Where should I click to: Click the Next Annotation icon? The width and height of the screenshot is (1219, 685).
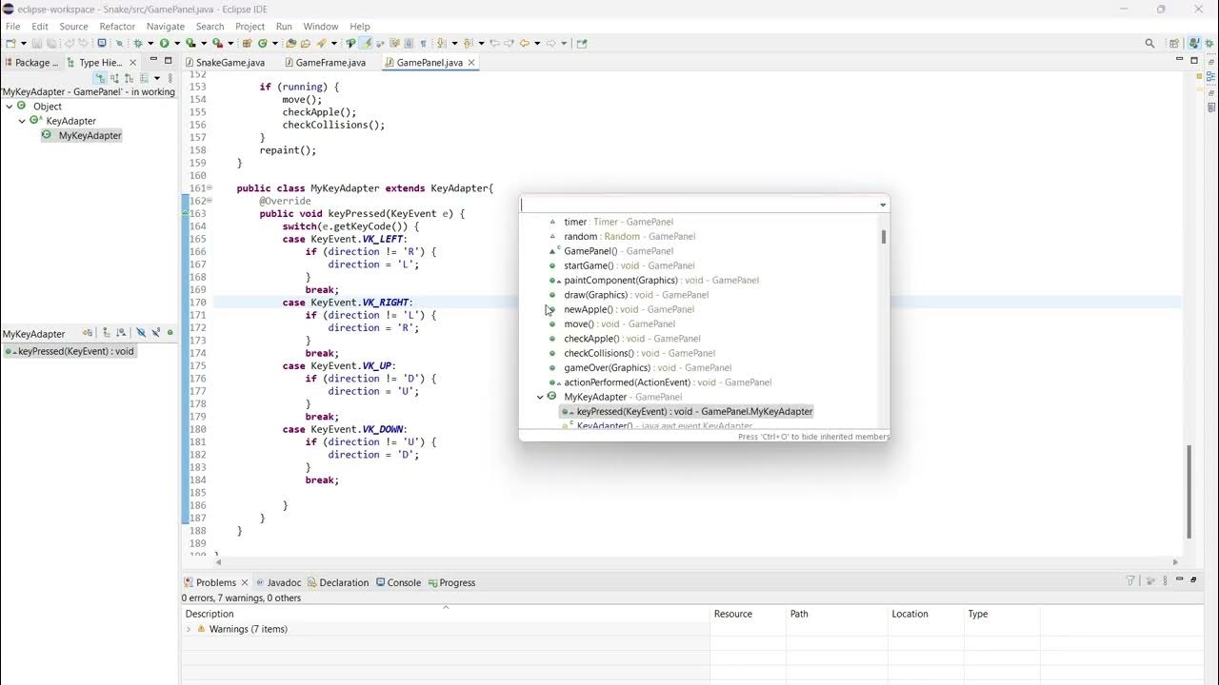(x=441, y=43)
